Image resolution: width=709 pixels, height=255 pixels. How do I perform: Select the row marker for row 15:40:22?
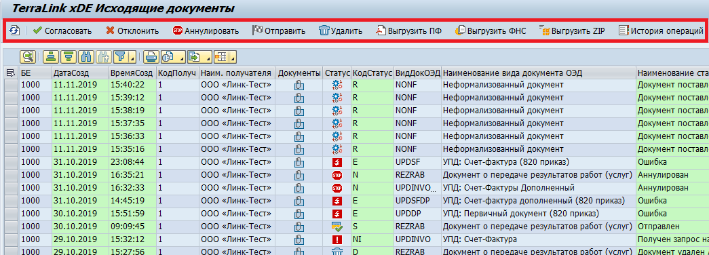click(12, 85)
